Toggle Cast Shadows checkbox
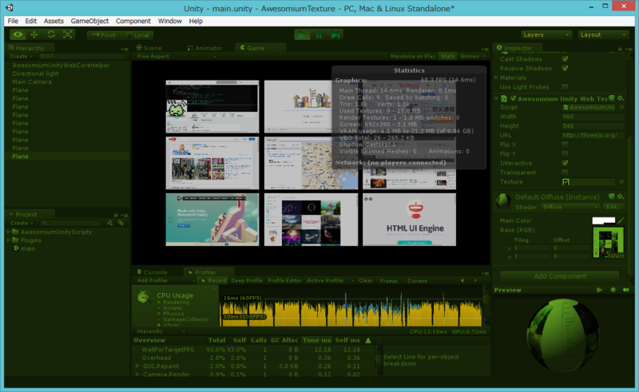This screenshot has width=639, height=392. [x=565, y=59]
